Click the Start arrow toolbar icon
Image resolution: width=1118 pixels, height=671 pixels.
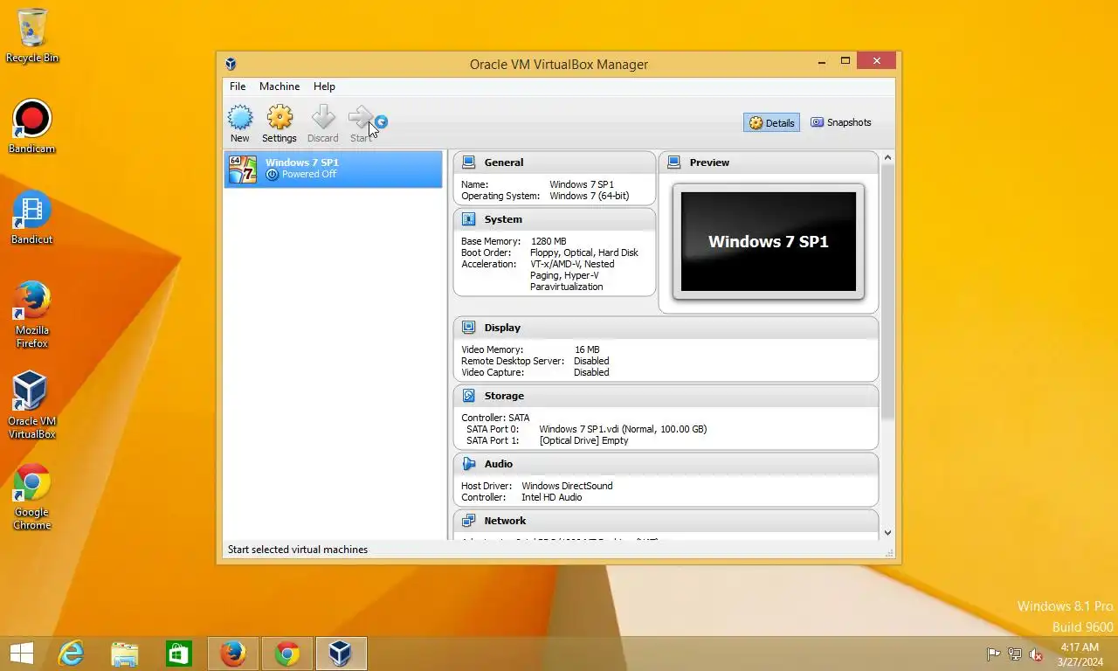(362, 118)
